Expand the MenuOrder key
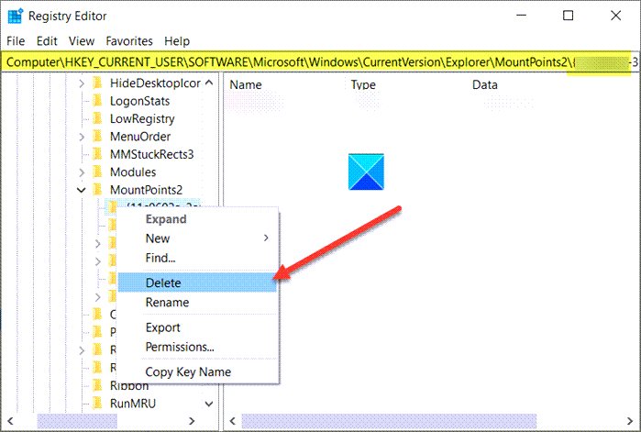 pyautogui.click(x=82, y=137)
